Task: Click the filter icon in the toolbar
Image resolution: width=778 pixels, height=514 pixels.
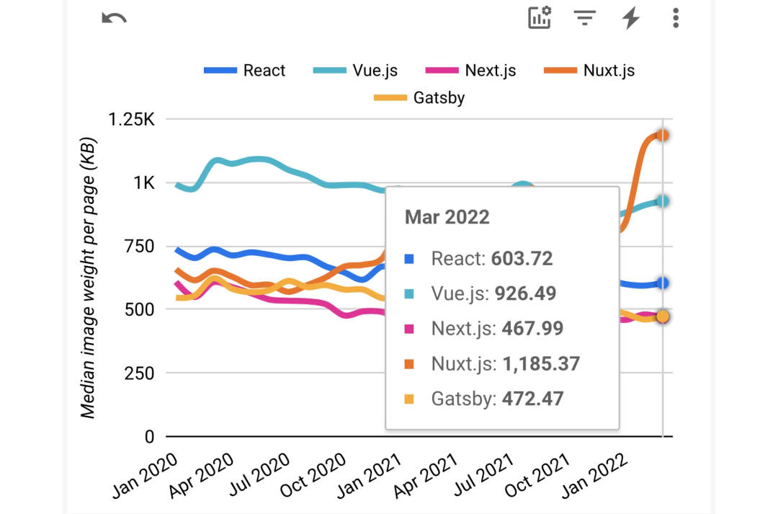Action: pyautogui.click(x=585, y=18)
